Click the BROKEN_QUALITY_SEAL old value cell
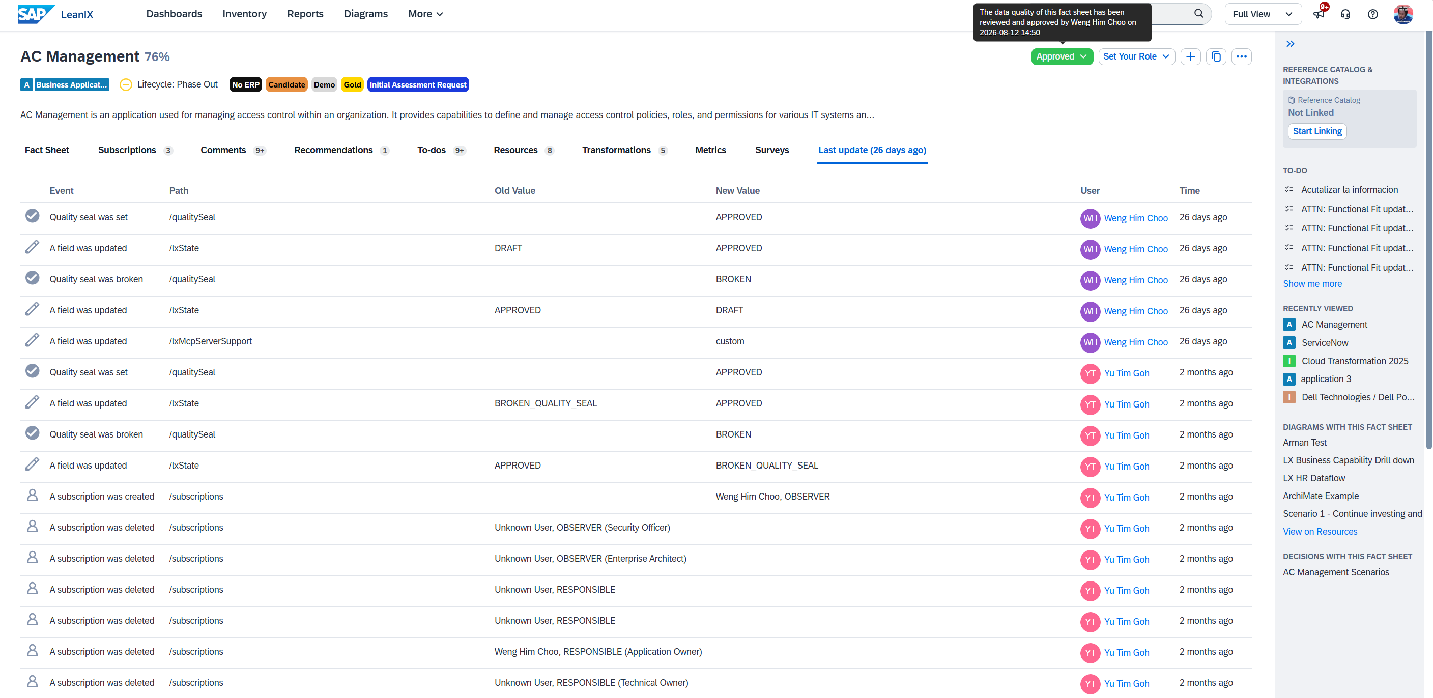Screen dimensions: 1433x698 point(545,403)
